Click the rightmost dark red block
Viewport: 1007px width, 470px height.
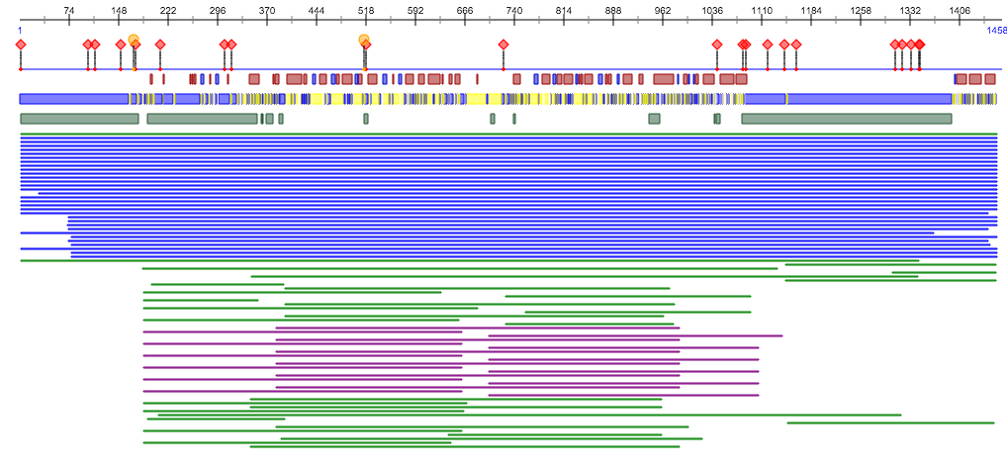tap(990, 79)
